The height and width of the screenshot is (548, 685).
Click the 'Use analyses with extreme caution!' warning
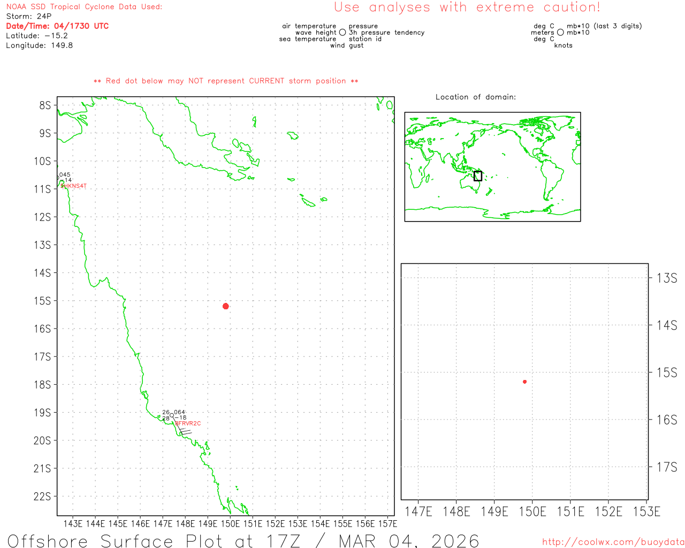click(x=467, y=7)
